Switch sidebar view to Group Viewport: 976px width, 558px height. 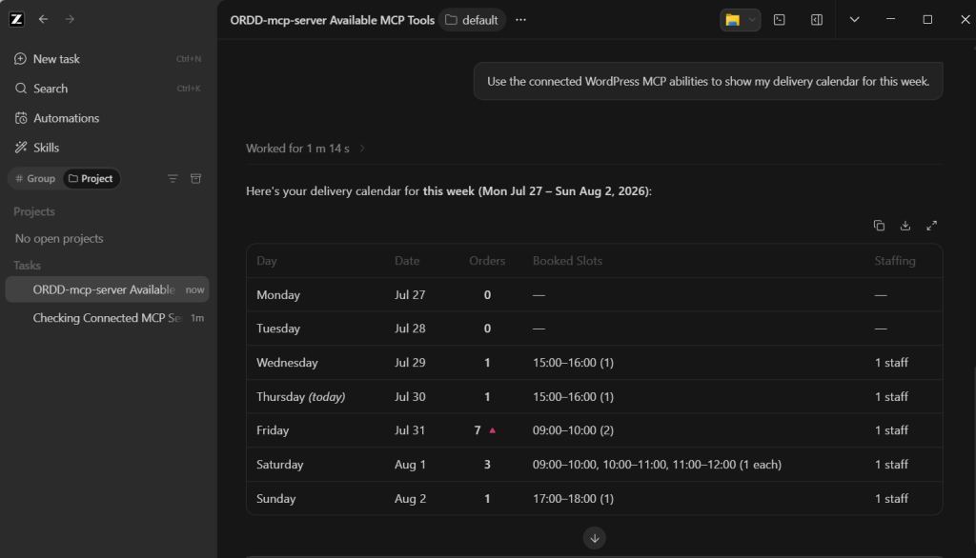pos(35,178)
